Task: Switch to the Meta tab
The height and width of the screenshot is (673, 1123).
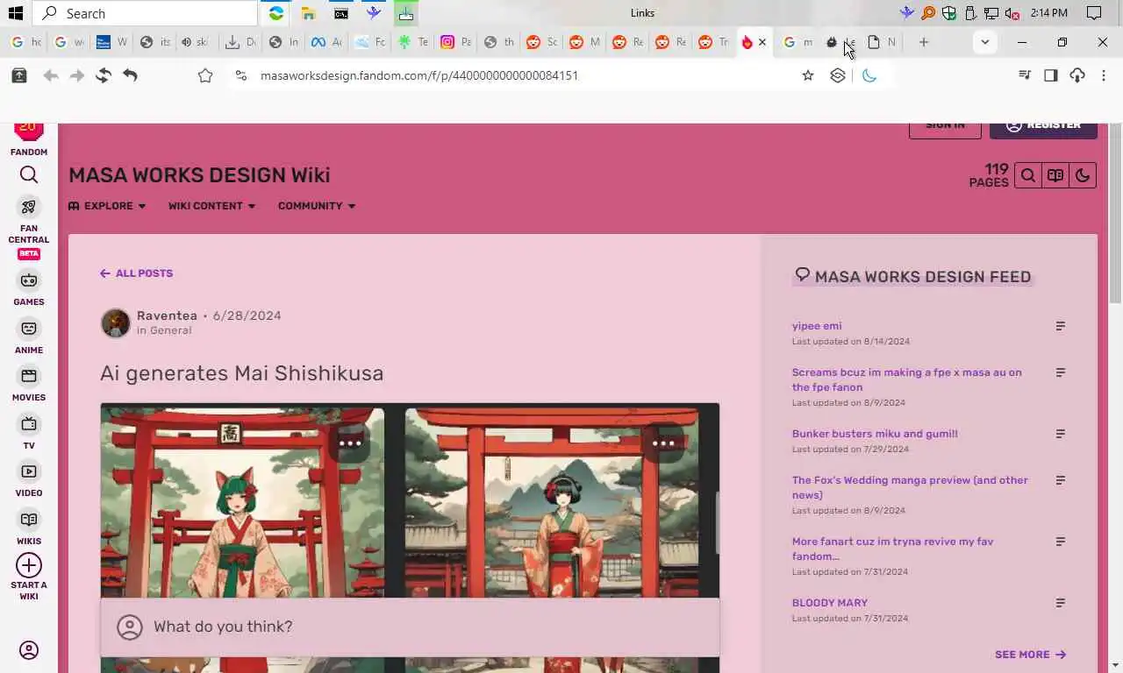Action: (326, 42)
